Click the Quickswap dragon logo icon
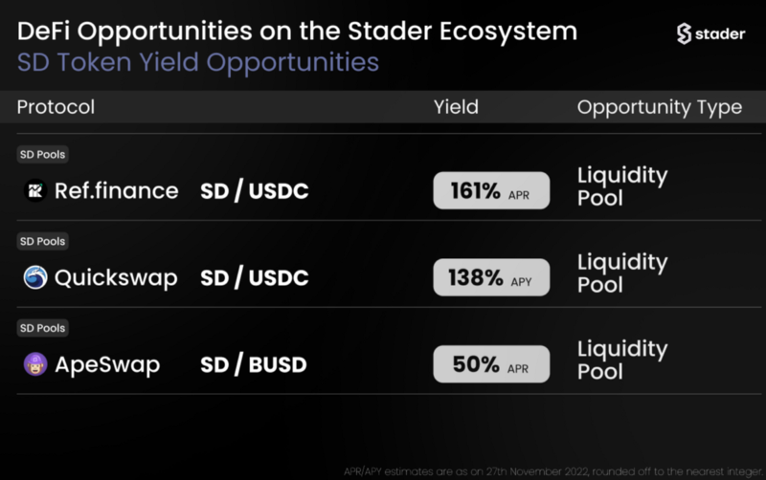This screenshot has width=766, height=480. pyautogui.click(x=35, y=277)
